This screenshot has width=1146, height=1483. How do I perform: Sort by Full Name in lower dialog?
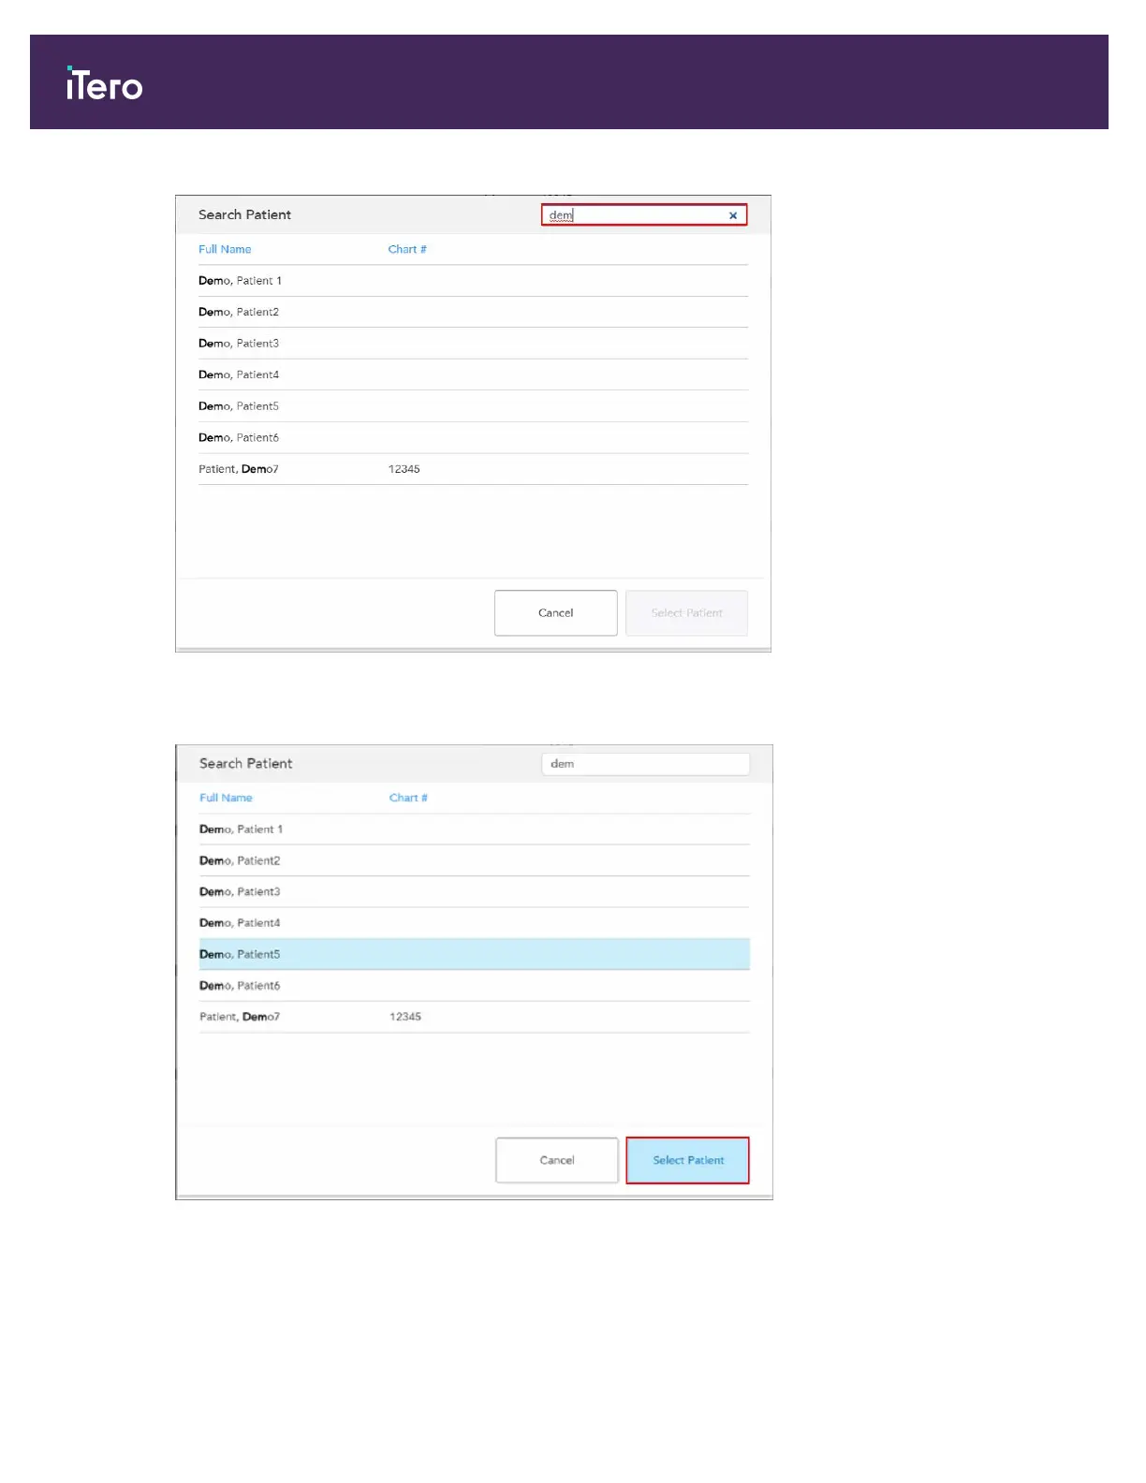[x=226, y=798]
